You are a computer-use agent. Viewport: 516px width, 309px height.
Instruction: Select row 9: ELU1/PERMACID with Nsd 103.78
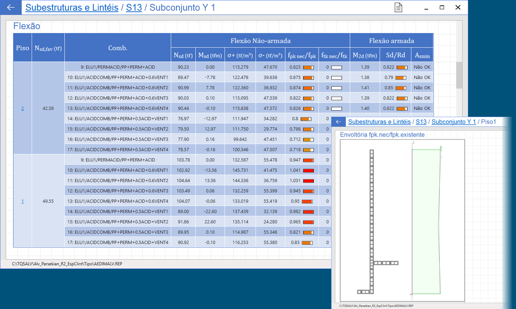(118, 160)
